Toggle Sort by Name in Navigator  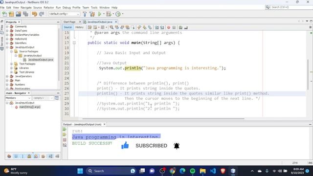[50, 156]
